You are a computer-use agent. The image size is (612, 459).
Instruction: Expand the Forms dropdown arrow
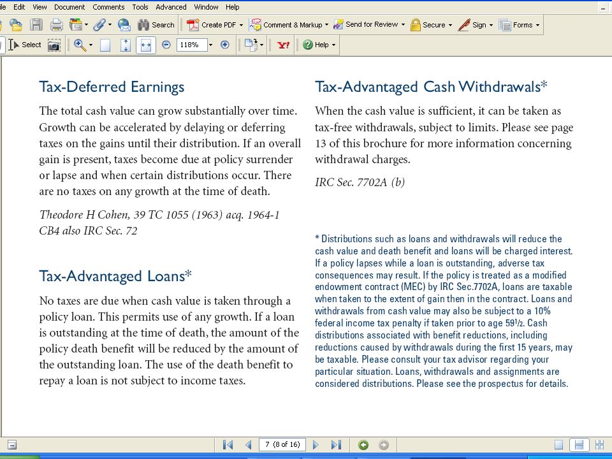[x=537, y=25]
